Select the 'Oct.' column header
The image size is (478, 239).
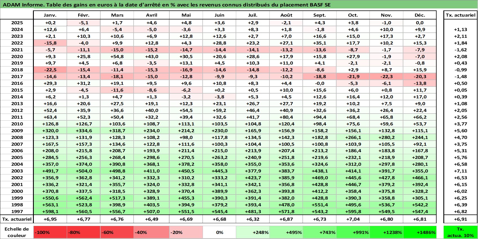pyautogui.click(x=353, y=15)
